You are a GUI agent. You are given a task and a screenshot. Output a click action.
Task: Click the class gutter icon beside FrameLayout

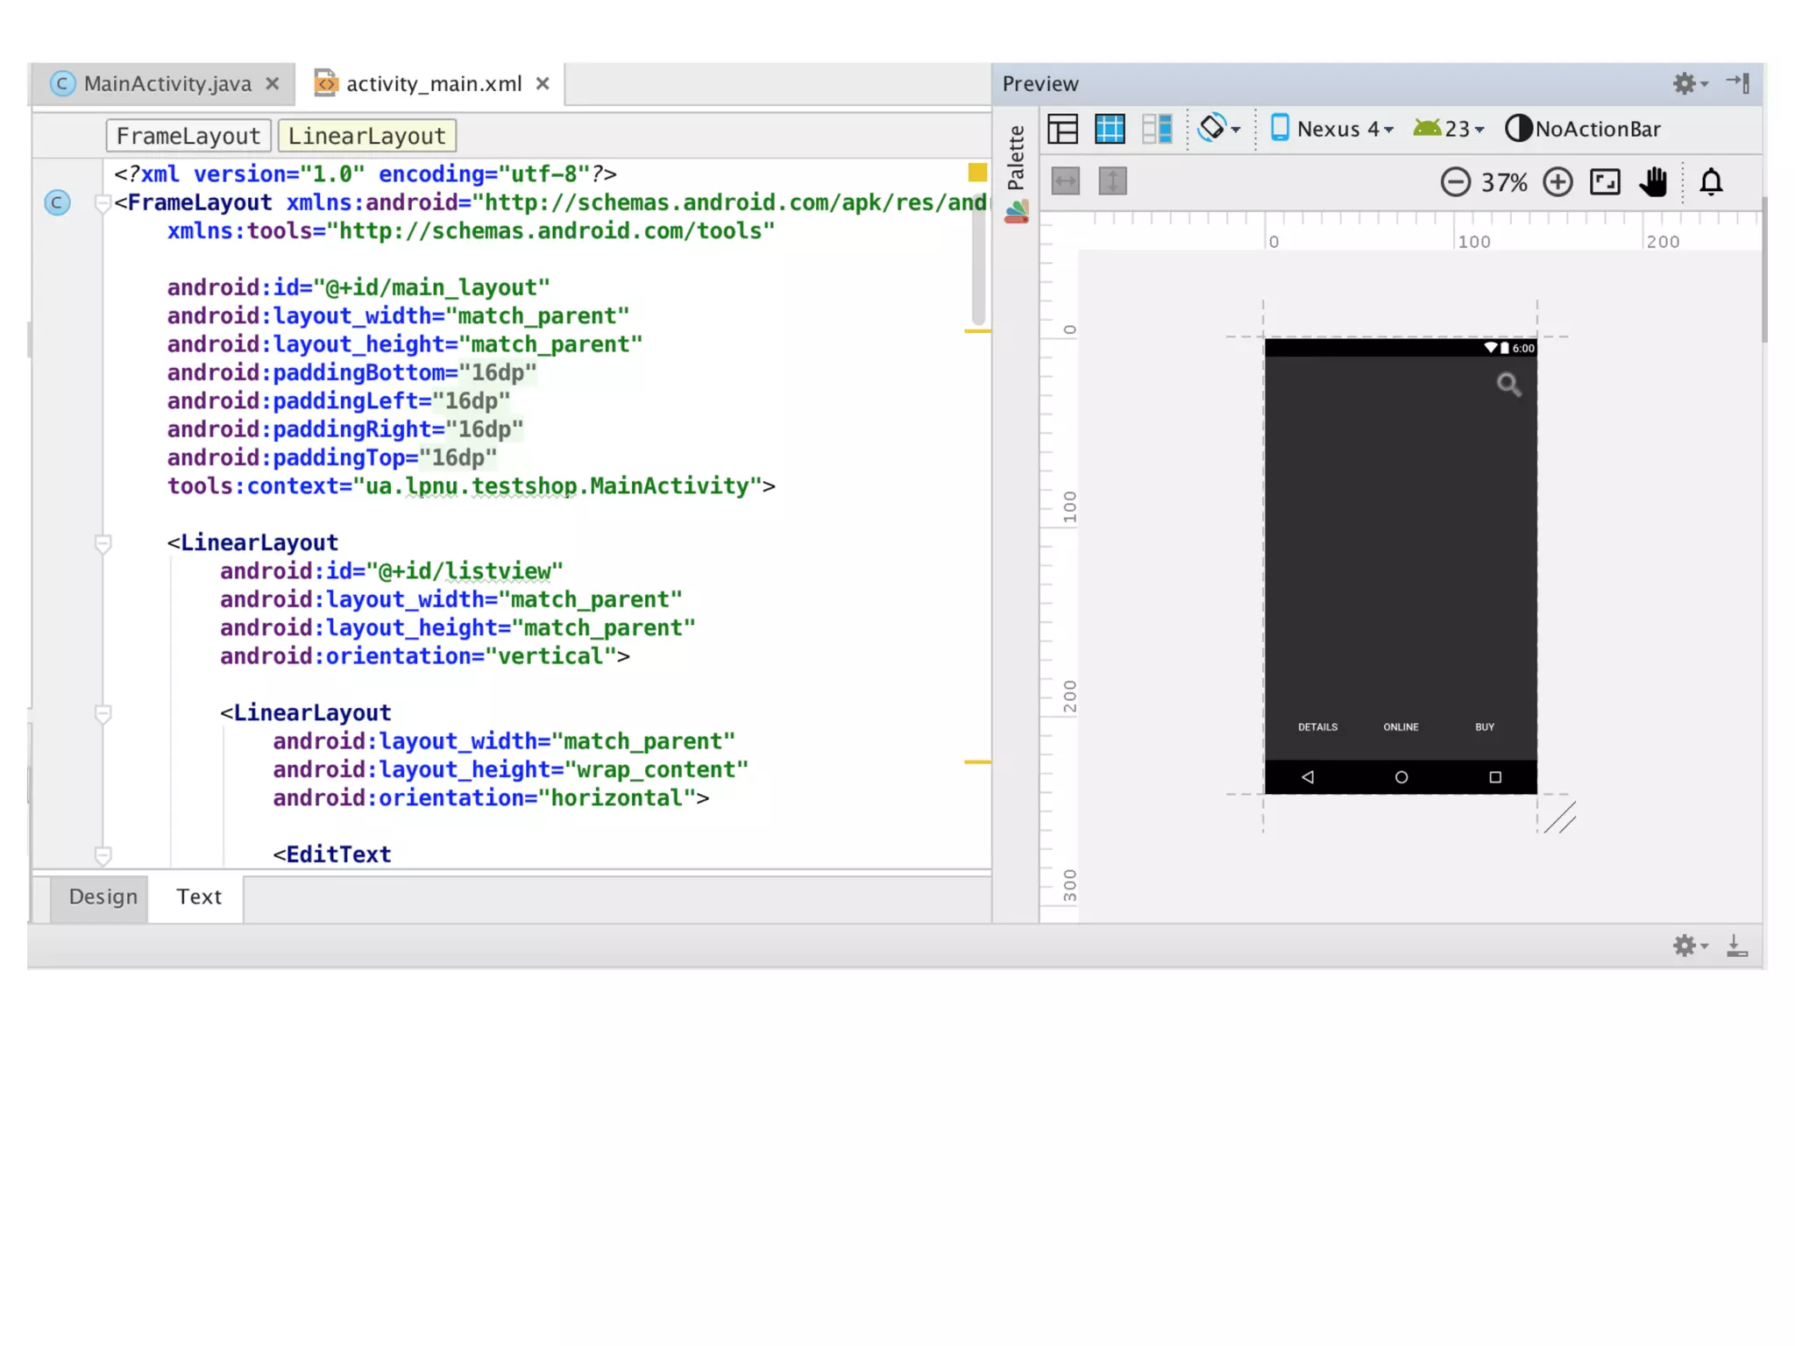pos(58,202)
